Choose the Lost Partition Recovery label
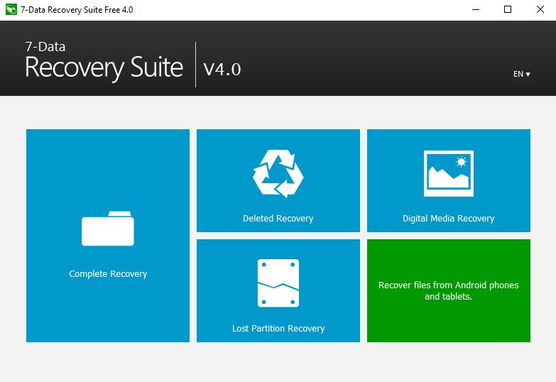 [x=278, y=329]
